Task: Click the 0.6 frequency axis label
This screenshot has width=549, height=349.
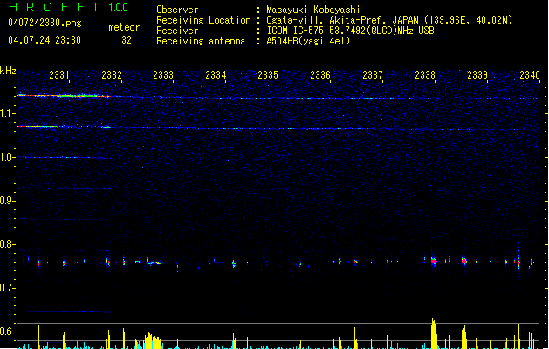Action: [x=7, y=332]
